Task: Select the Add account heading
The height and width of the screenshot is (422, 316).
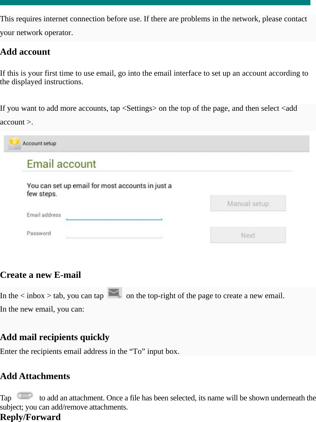Action: pos(25,52)
